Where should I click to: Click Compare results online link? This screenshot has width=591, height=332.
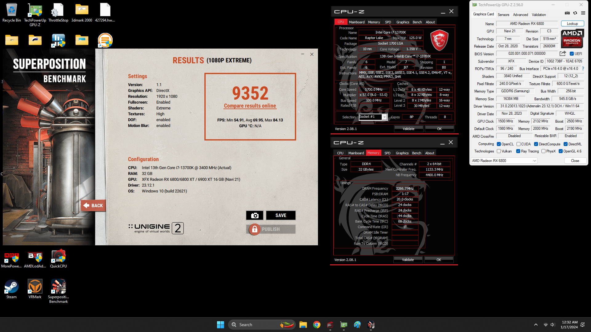click(x=250, y=106)
